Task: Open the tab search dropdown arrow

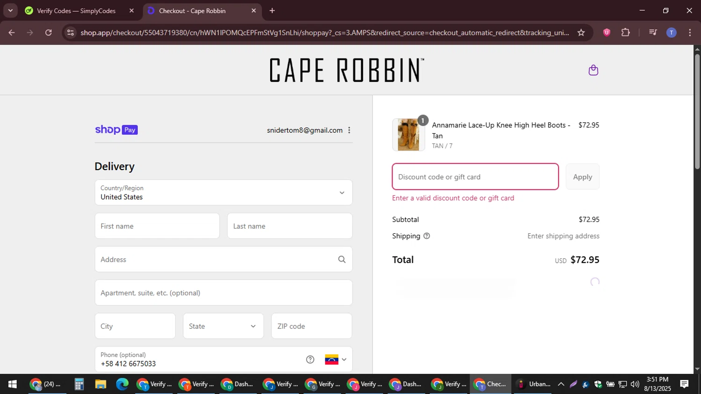Action: coord(10,11)
